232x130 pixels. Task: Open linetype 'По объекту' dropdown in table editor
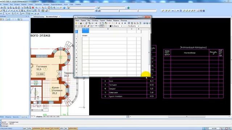coord(138,26)
